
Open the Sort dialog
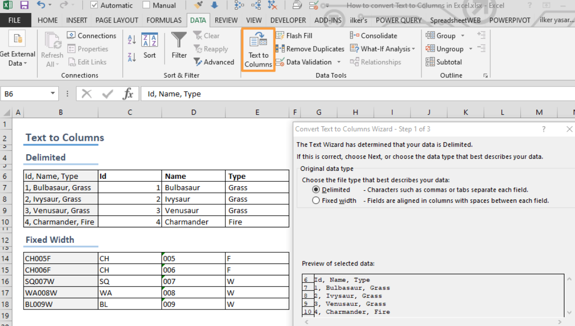point(150,46)
